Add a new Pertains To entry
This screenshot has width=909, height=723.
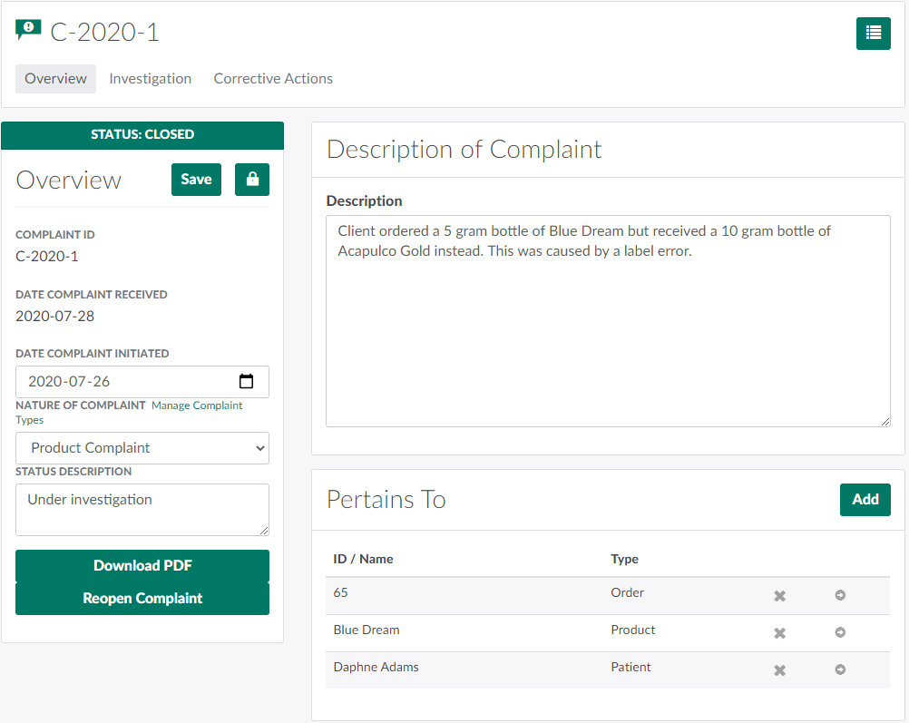(x=865, y=500)
